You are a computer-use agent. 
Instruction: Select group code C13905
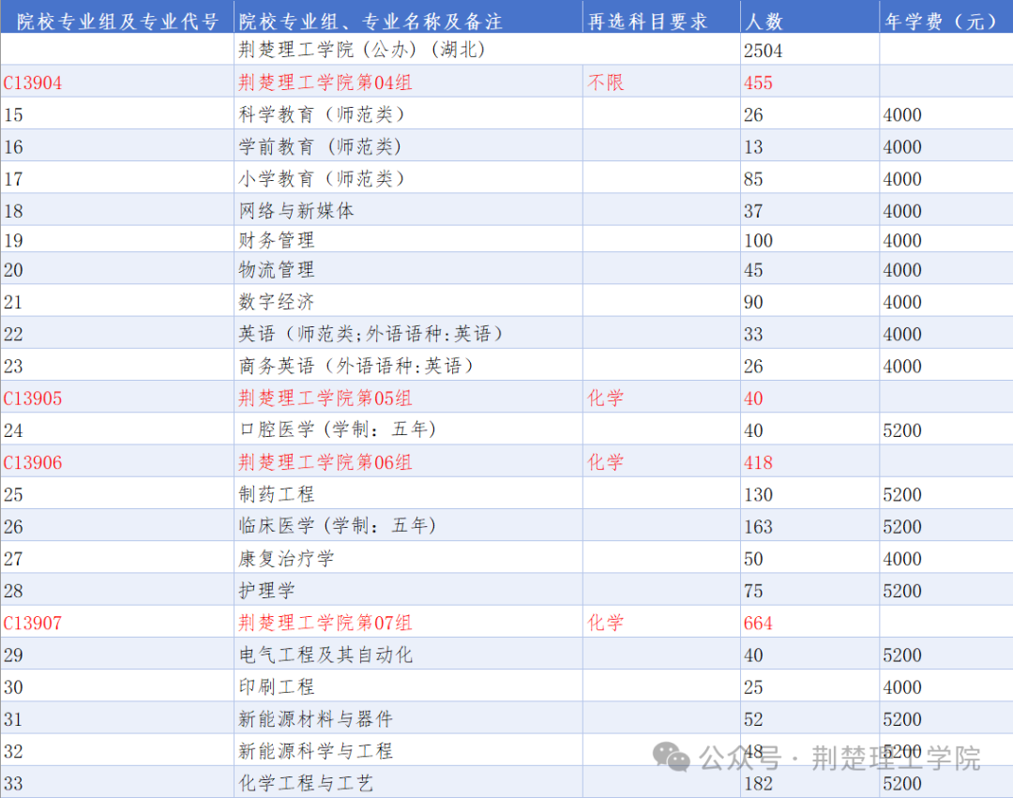pos(33,399)
